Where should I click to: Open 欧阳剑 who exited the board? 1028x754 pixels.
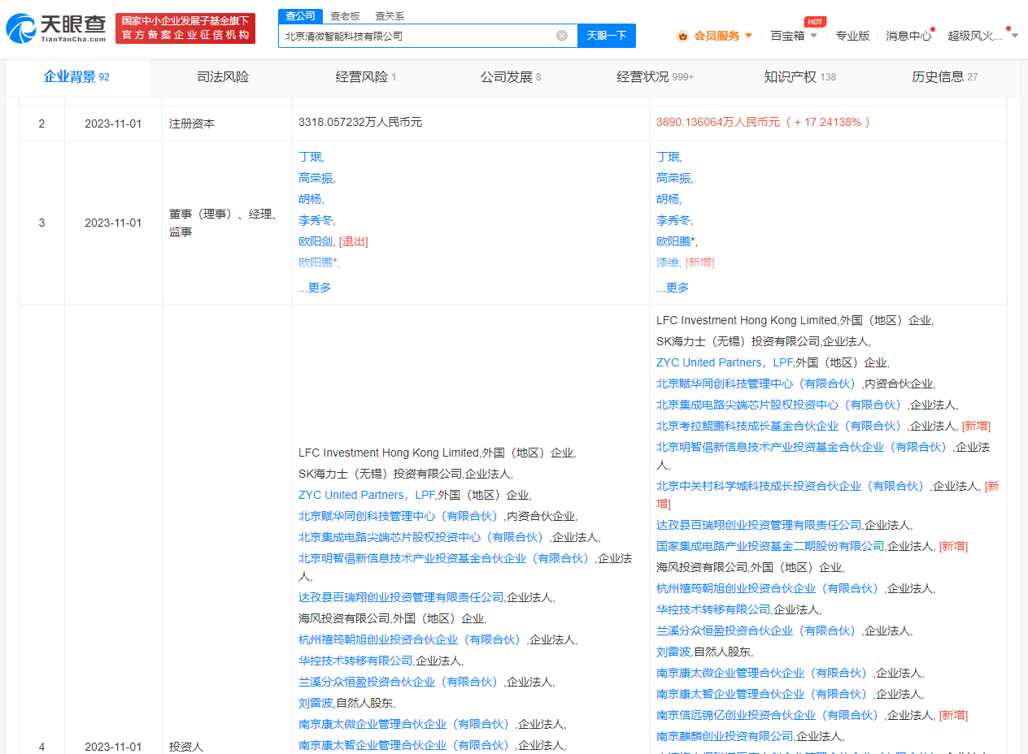tap(316, 241)
